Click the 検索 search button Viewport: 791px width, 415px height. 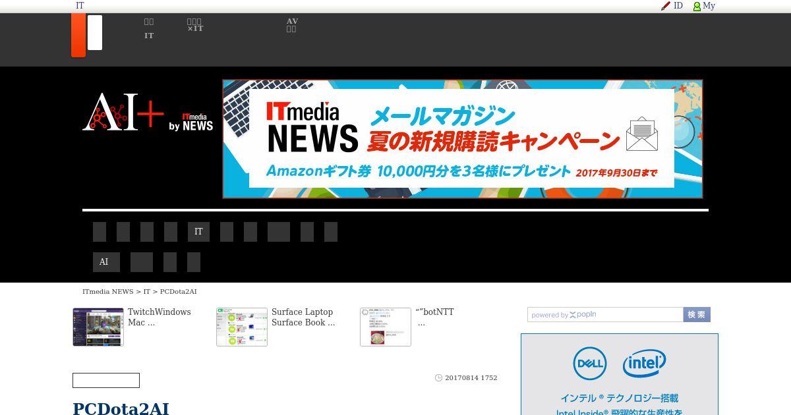coord(697,315)
